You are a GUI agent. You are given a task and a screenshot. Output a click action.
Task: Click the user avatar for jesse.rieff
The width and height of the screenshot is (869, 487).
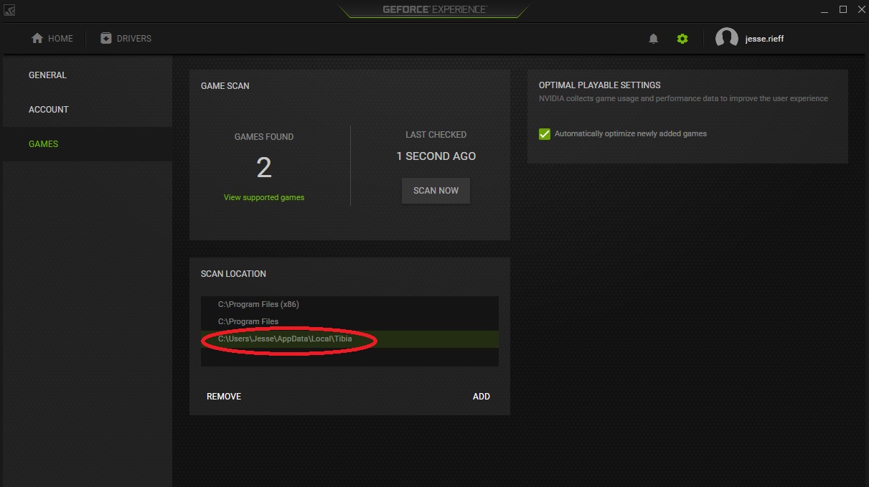click(x=726, y=39)
